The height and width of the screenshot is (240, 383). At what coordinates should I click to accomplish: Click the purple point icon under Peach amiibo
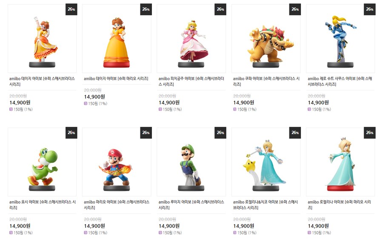coord(160,109)
